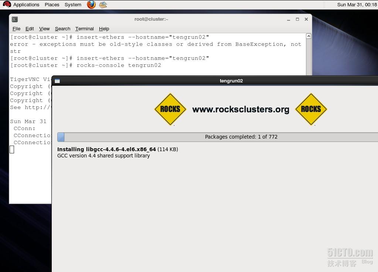Close the root@cluster terminal window
This screenshot has height=272, width=378.
pyautogui.click(x=306, y=19)
